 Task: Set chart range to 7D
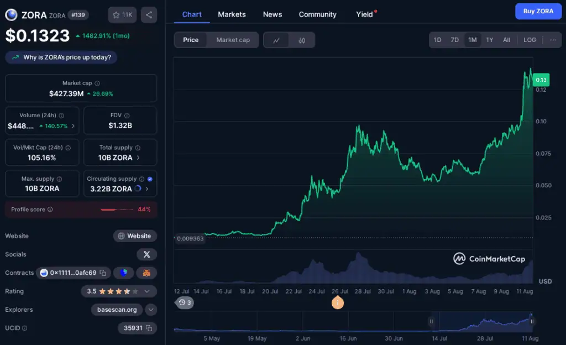coord(454,40)
